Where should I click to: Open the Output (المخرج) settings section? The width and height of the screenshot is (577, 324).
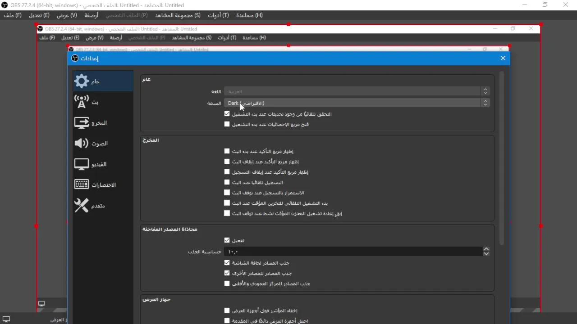coord(103,123)
